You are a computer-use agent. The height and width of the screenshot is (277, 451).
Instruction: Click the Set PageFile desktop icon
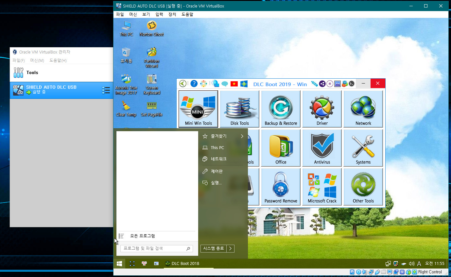click(151, 109)
